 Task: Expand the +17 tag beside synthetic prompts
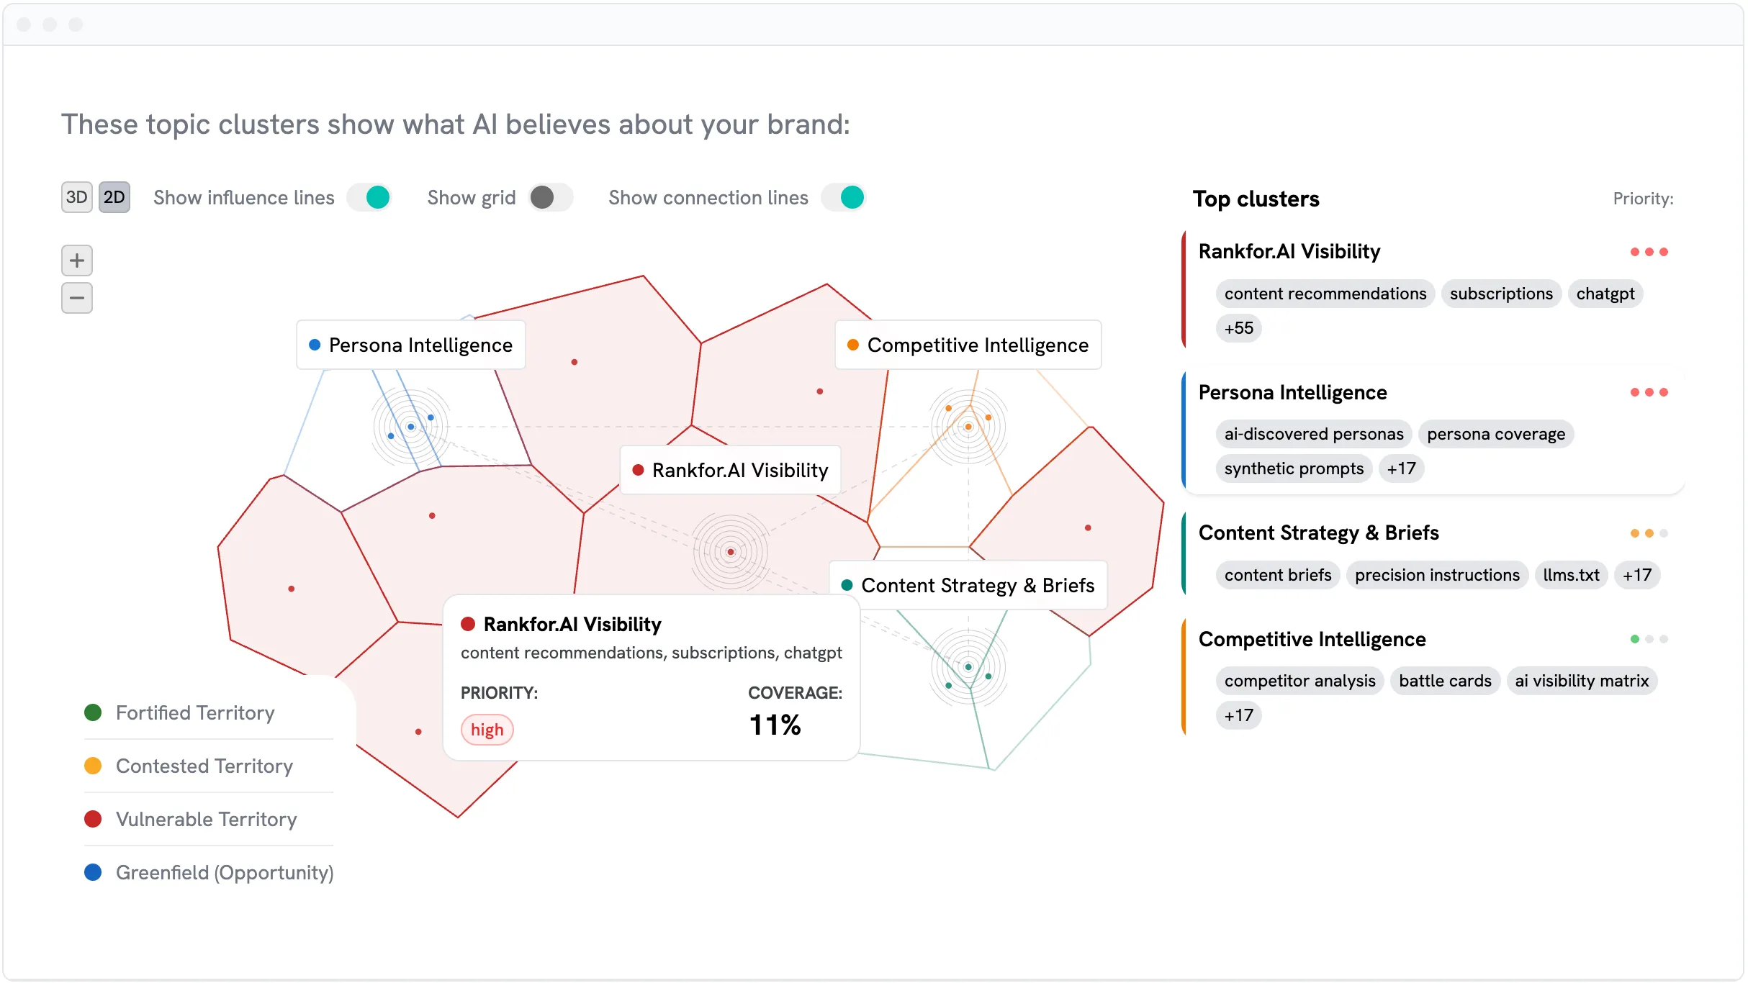point(1401,469)
